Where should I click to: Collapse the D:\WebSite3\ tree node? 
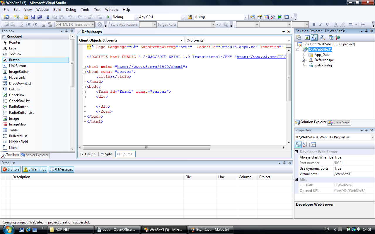(298, 50)
